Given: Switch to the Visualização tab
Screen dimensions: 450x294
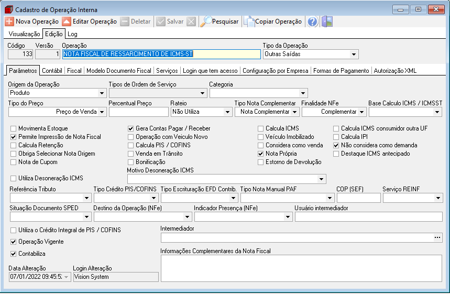Looking at the screenshot, I should [x=25, y=34].
